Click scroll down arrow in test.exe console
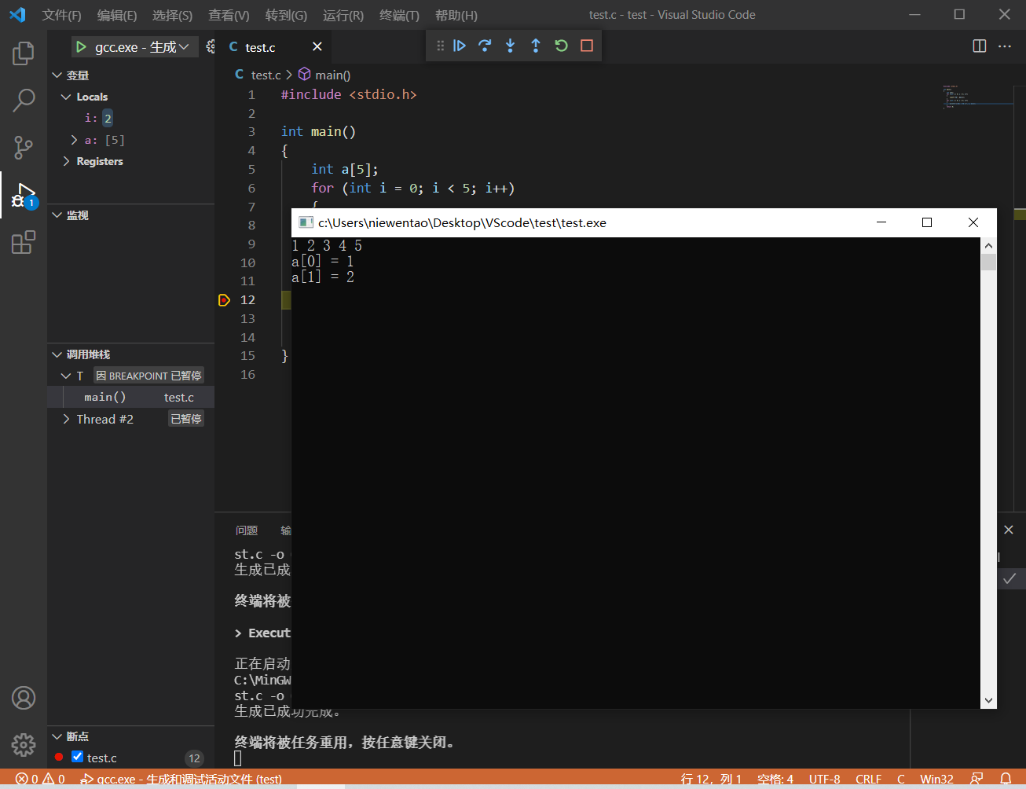Image resolution: width=1026 pixels, height=789 pixels. click(x=988, y=700)
